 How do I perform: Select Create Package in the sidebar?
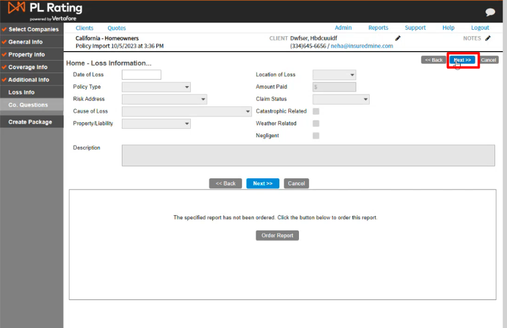(x=32, y=122)
